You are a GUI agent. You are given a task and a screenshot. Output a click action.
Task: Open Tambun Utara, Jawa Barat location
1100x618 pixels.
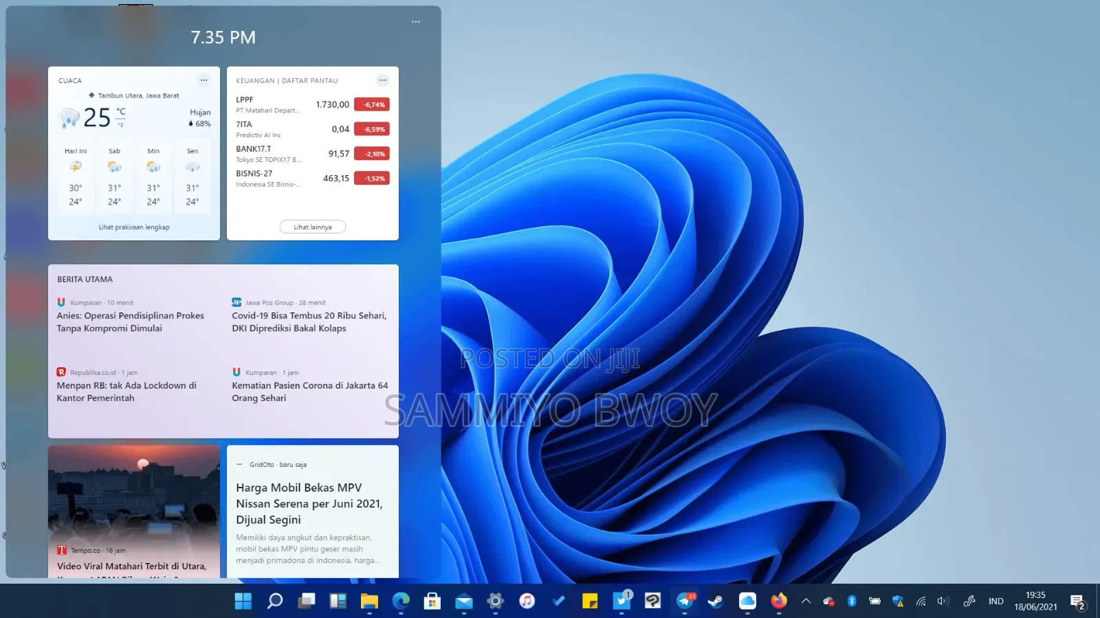tap(134, 95)
